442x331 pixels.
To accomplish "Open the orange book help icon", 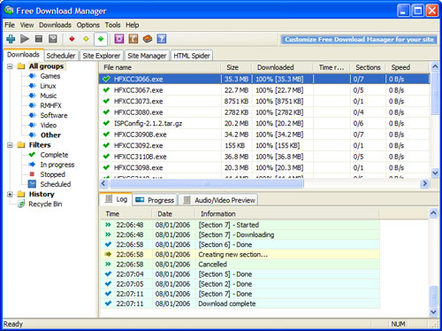I will [148, 39].
